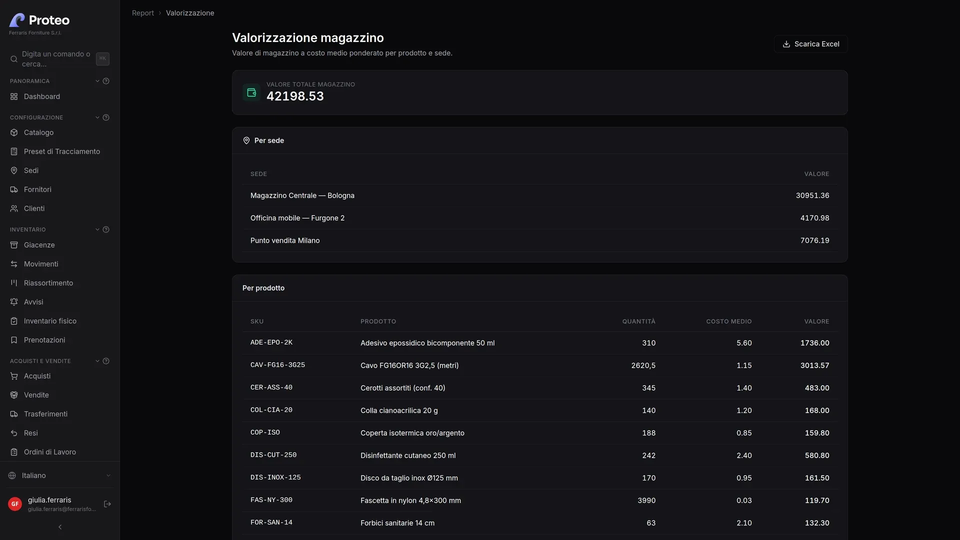Click the Proteo logo icon
The width and height of the screenshot is (960, 540).
17,20
